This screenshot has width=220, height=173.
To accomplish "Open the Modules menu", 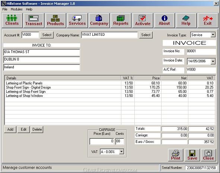I will tap(16, 9).
